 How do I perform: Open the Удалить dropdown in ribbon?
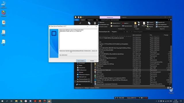tap(126, 23)
